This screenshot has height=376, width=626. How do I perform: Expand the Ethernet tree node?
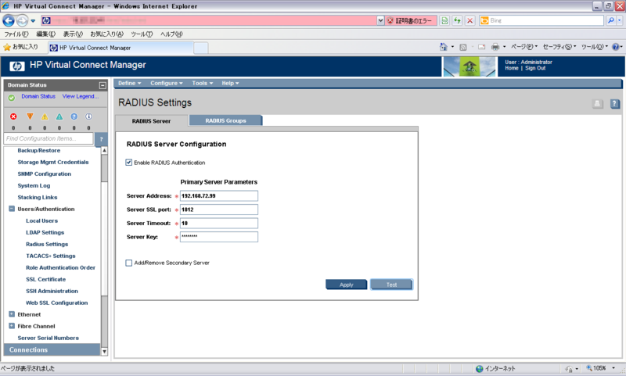(x=12, y=314)
